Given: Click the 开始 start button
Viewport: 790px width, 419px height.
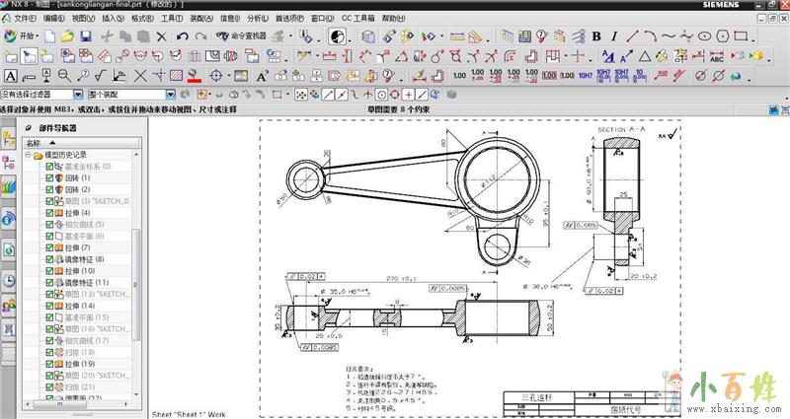Looking at the screenshot, I should pyautogui.click(x=24, y=36).
